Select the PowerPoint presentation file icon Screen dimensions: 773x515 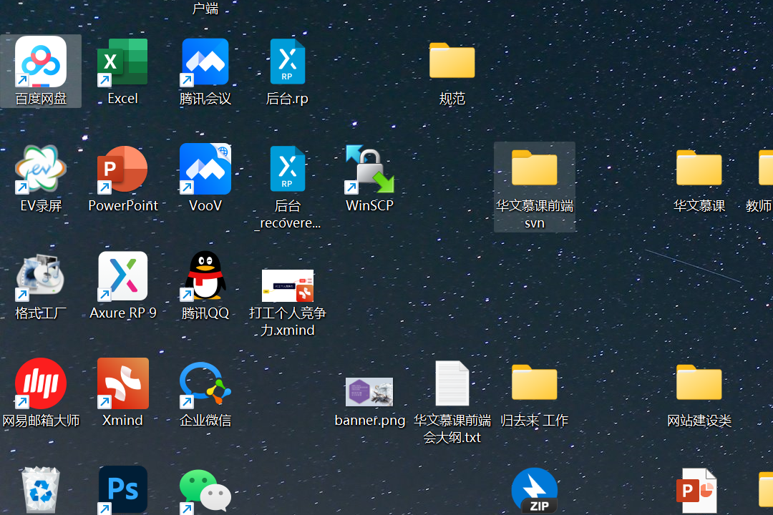coord(696,491)
